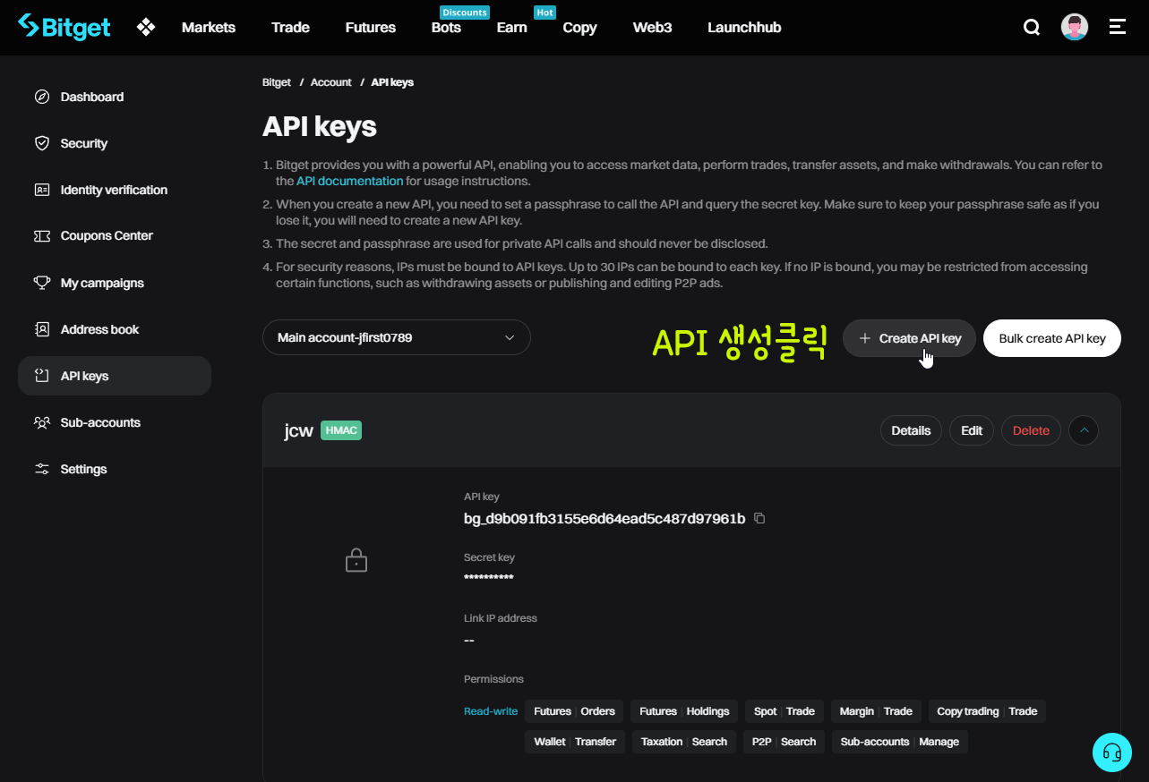Go to Bitget breadcrumb link
Viewport: 1149px width, 782px height.
(x=277, y=82)
